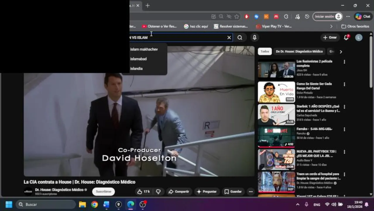The image size is (374, 211).
Task: Open a new browser tab
Action: click(x=147, y=6)
